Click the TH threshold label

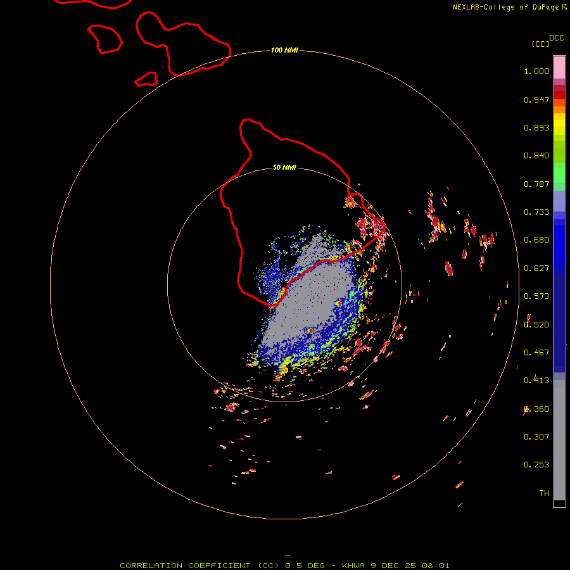(x=544, y=493)
